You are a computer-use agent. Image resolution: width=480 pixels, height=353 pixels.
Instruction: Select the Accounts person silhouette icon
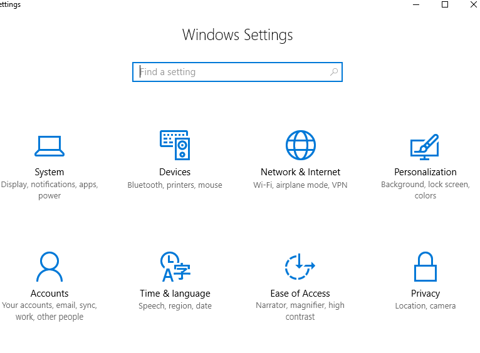(x=50, y=267)
